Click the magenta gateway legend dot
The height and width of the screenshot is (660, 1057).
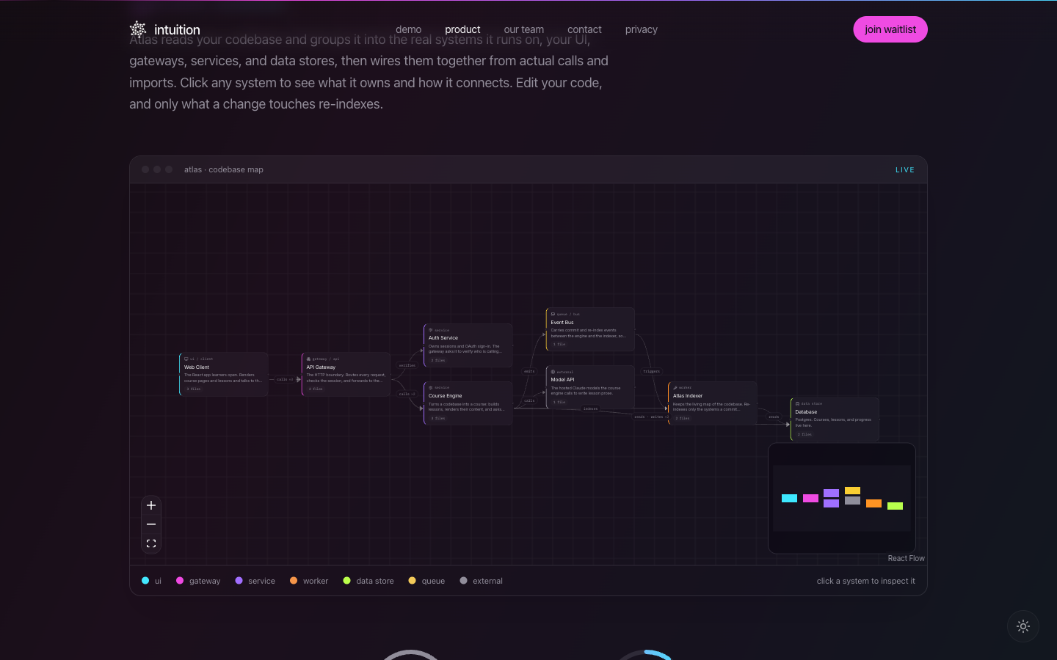click(x=180, y=581)
